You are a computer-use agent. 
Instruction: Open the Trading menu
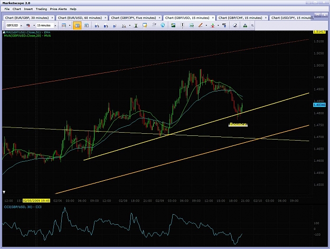click(x=41, y=9)
